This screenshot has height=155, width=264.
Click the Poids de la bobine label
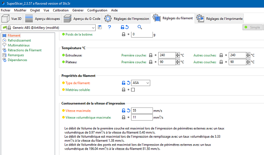(x=79, y=34)
